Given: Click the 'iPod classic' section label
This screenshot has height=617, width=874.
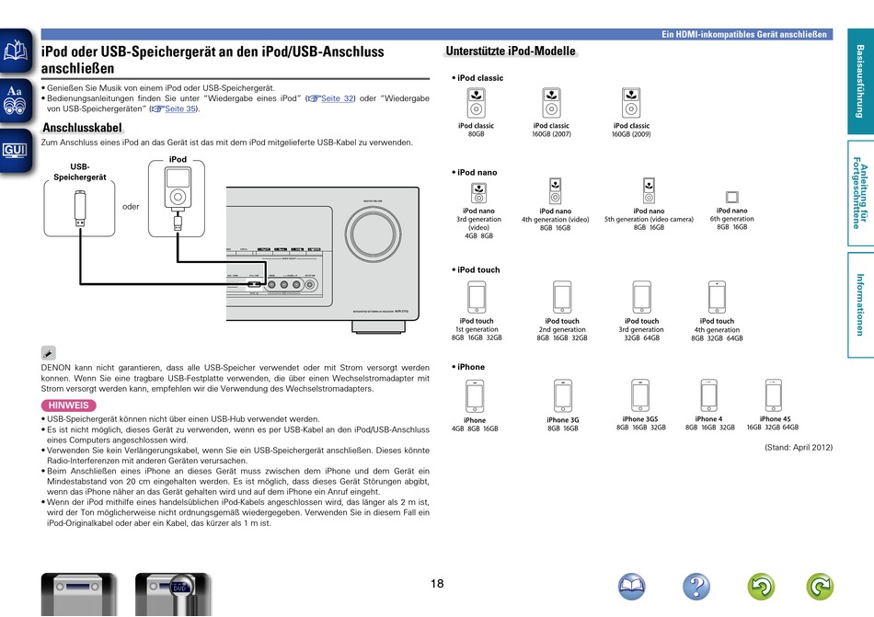Looking at the screenshot, I should coord(480,78).
